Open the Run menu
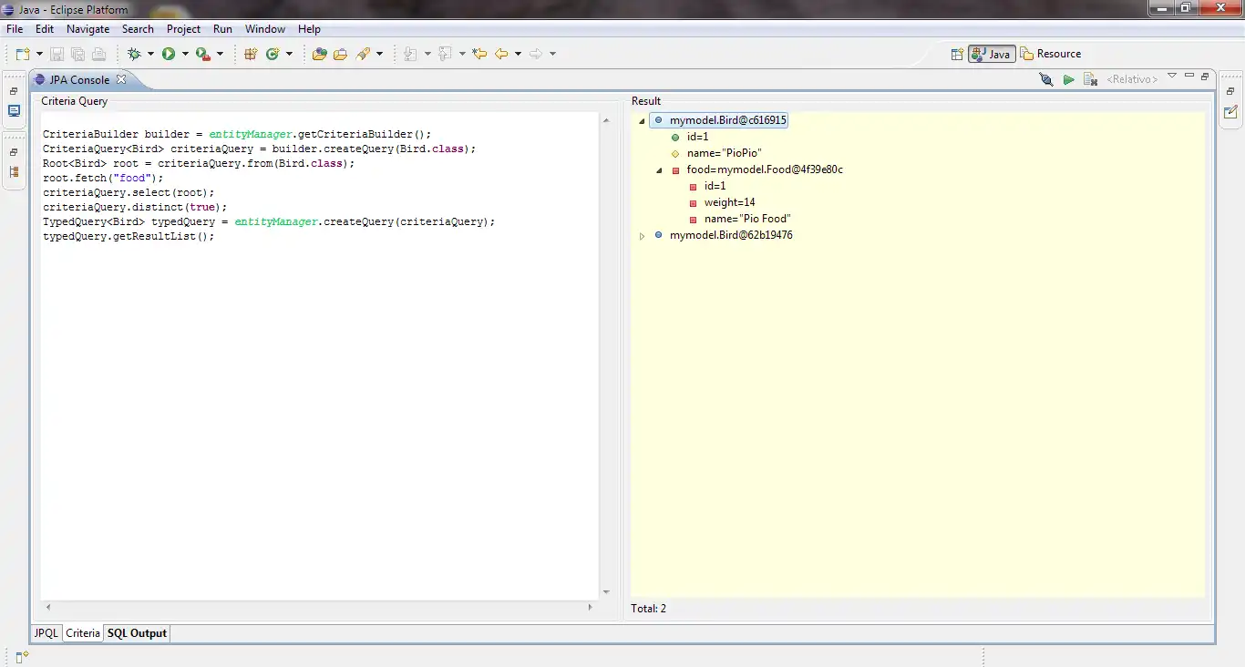The width and height of the screenshot is (1245, 667). (x=222, y=29)
